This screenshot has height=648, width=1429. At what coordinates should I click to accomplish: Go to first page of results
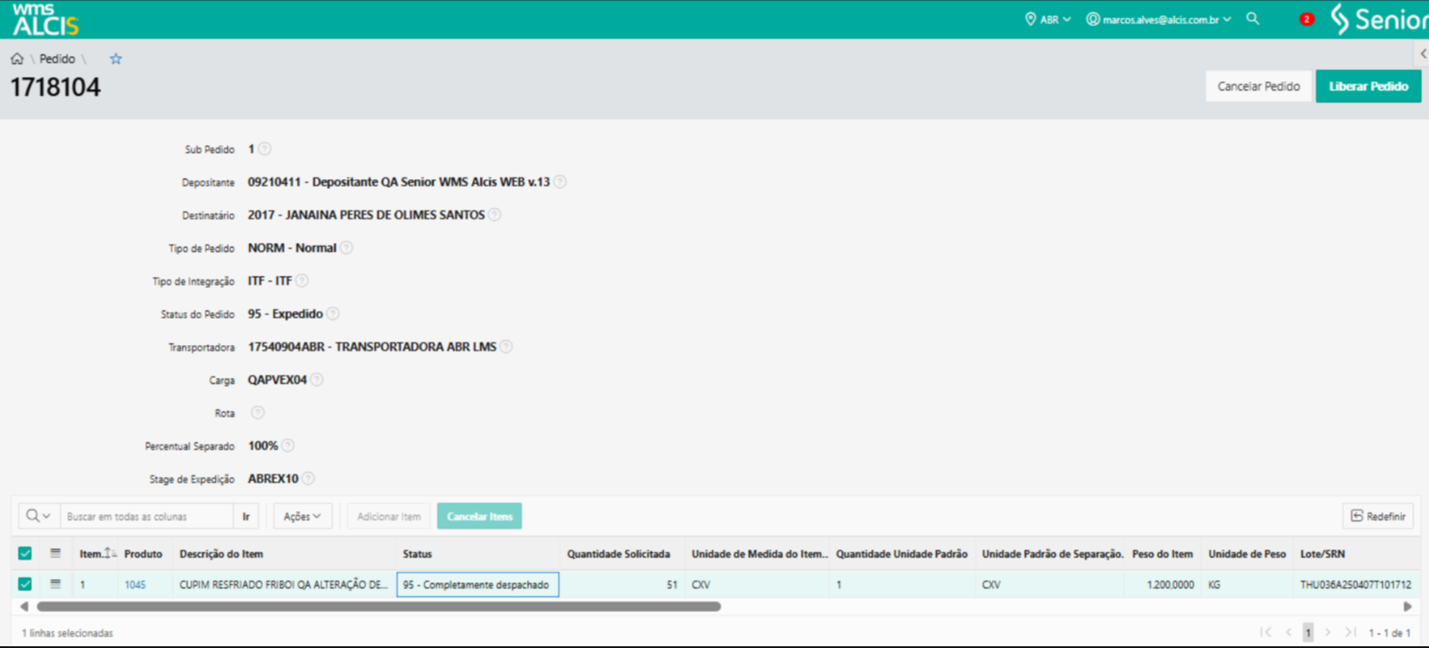point(1266,632)
